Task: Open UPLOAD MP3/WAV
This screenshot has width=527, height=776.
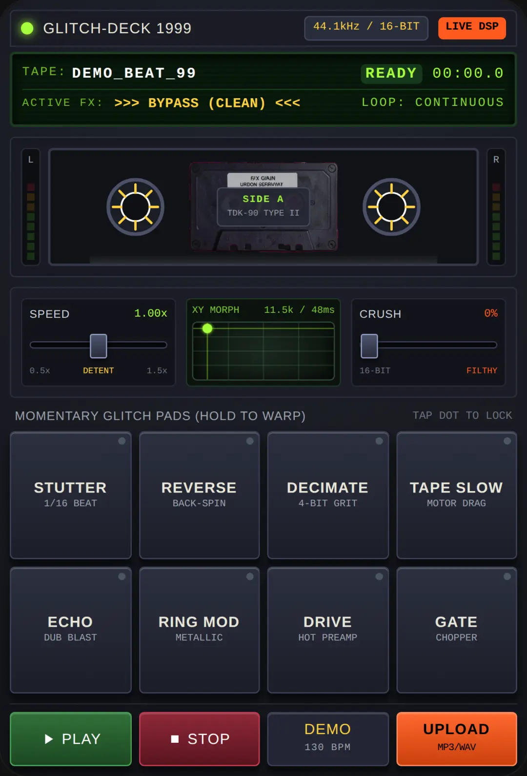Action: click(x=457, y=739)
